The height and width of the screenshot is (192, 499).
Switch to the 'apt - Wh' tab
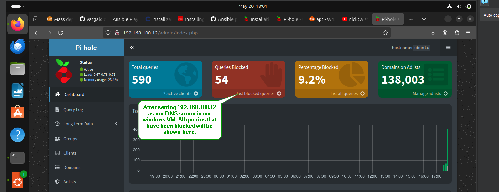[x=322, y=19]
